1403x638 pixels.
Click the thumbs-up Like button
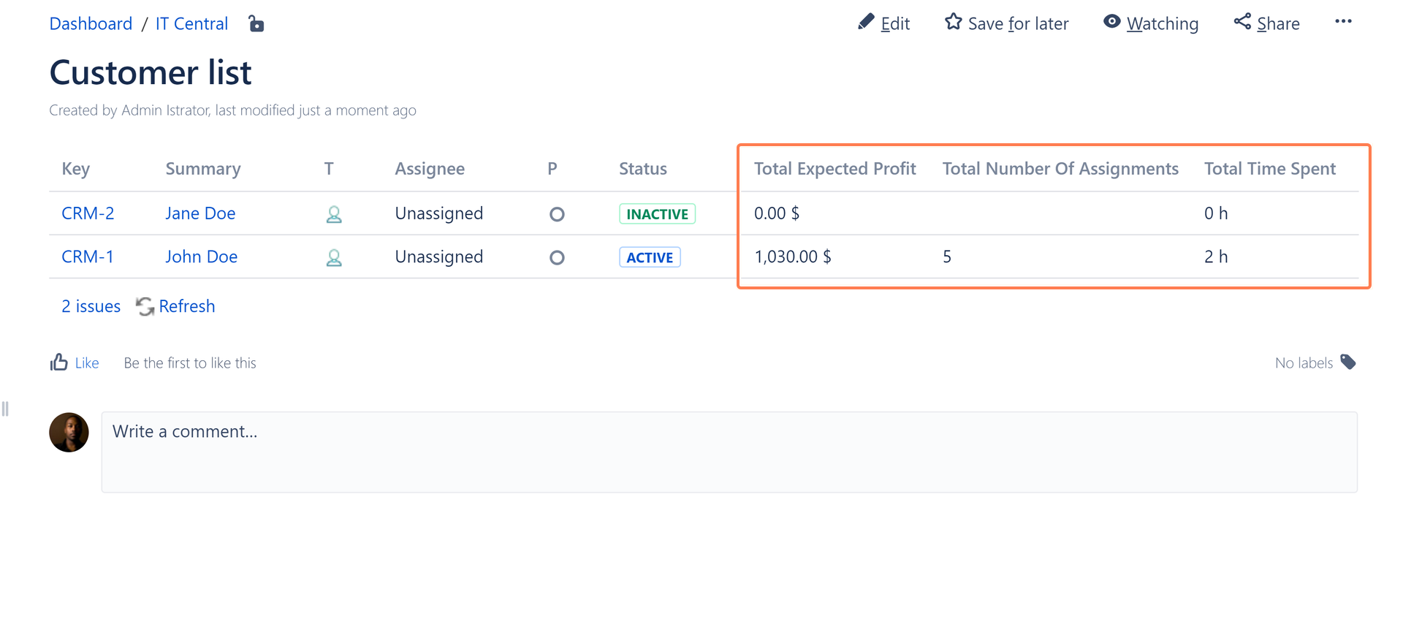pos(59,362)
